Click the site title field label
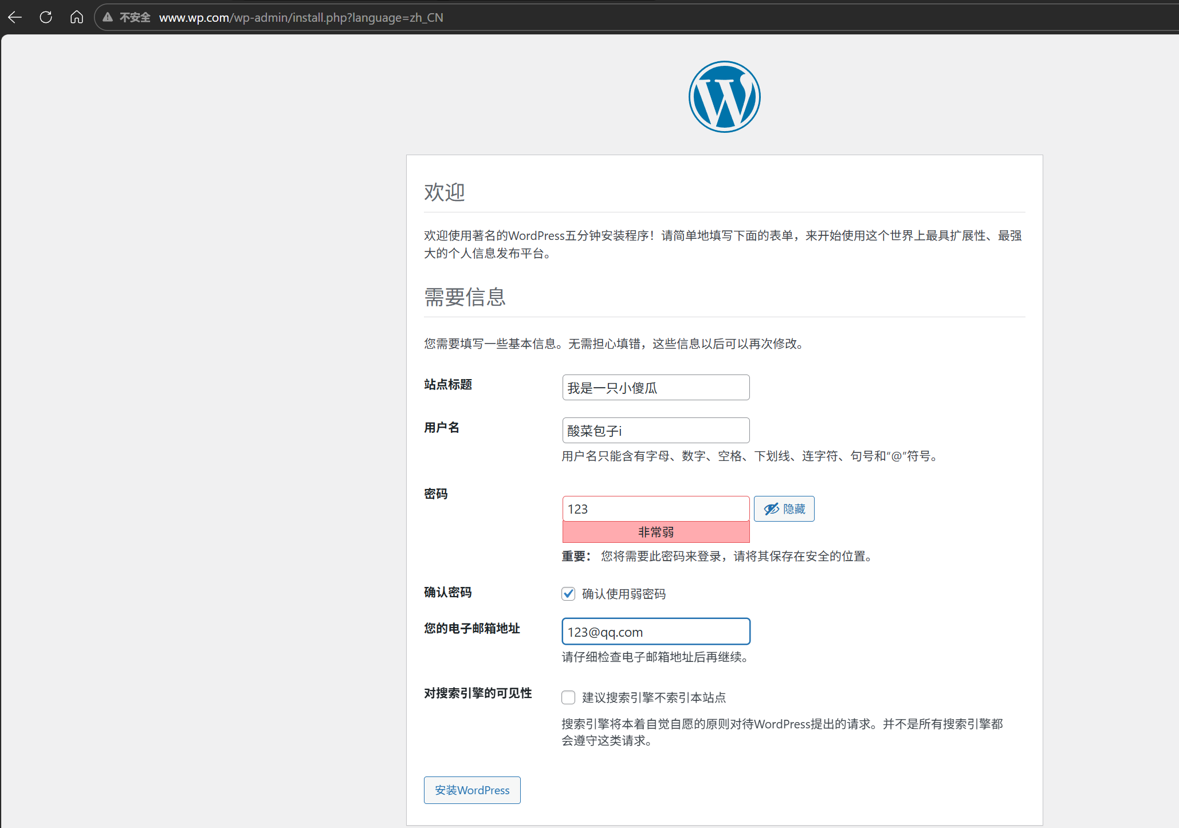Screen dimensions: 1179x828 pyautogui.click(x=448, y=384)
